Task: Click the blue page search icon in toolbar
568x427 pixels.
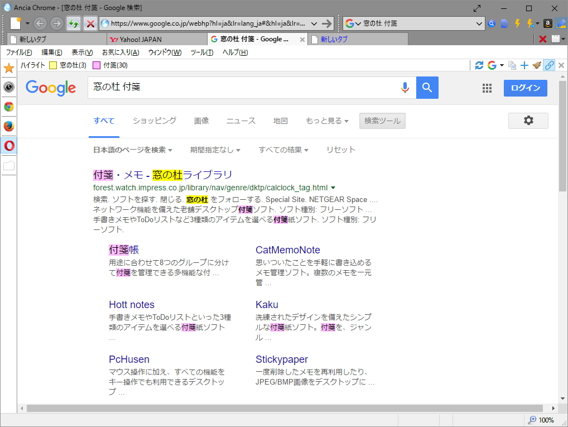Action: (504, 23)
